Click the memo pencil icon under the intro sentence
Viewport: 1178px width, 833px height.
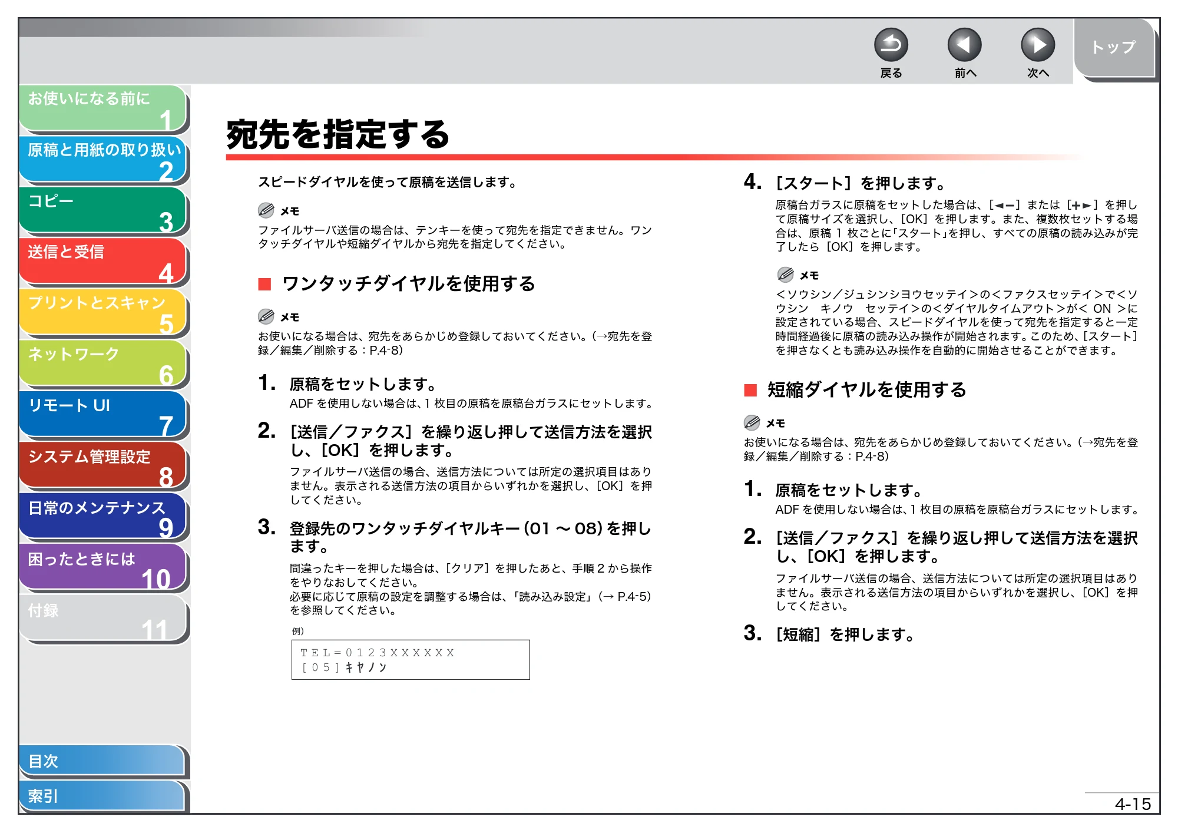click(266, 210)
